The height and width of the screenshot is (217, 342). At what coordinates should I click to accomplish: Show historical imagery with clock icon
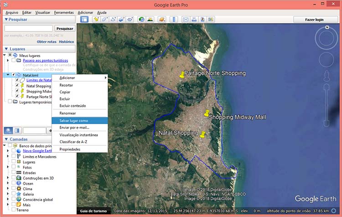coord(141,20)
